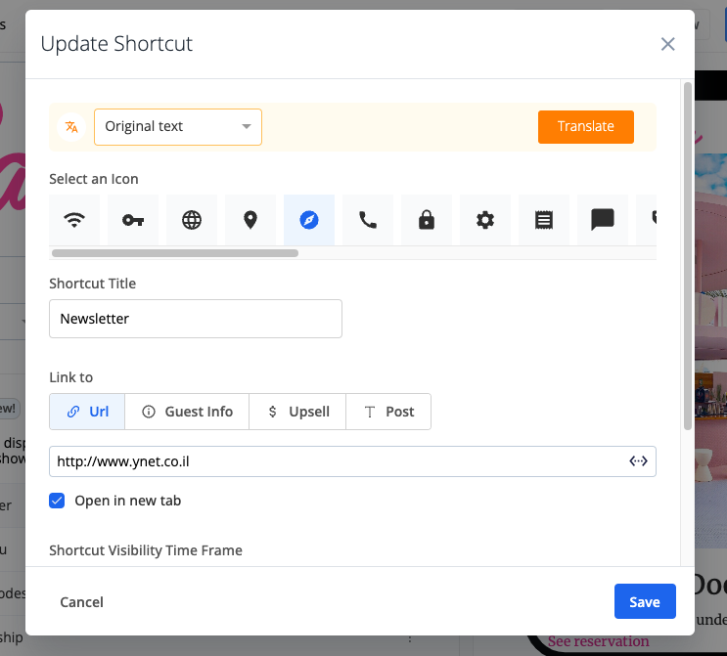Save the shortcut changes
Image resolution: width=727 pixels, height=656 pixels.
[644, 602]
